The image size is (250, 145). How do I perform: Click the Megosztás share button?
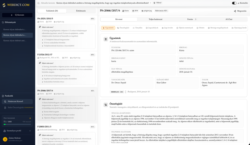point(240,11)
